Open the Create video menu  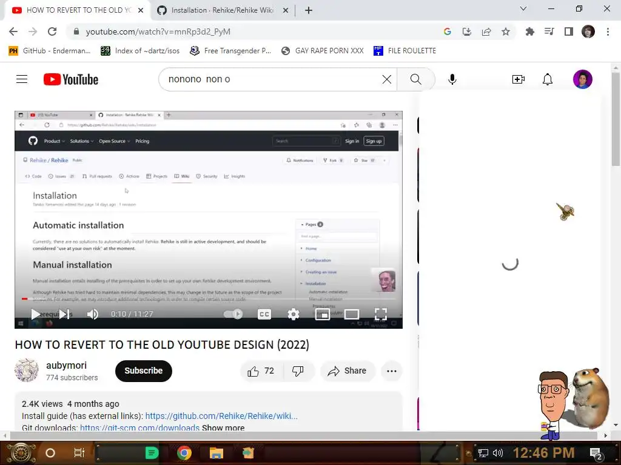pyautogui.click(x=518, y=79)
